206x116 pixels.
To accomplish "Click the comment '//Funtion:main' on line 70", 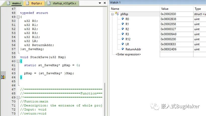I will 34,102.
